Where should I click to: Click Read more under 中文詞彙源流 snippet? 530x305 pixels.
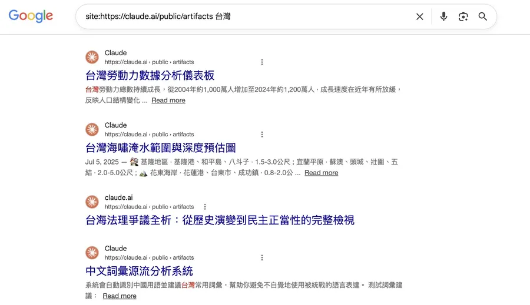click(120, 296)
